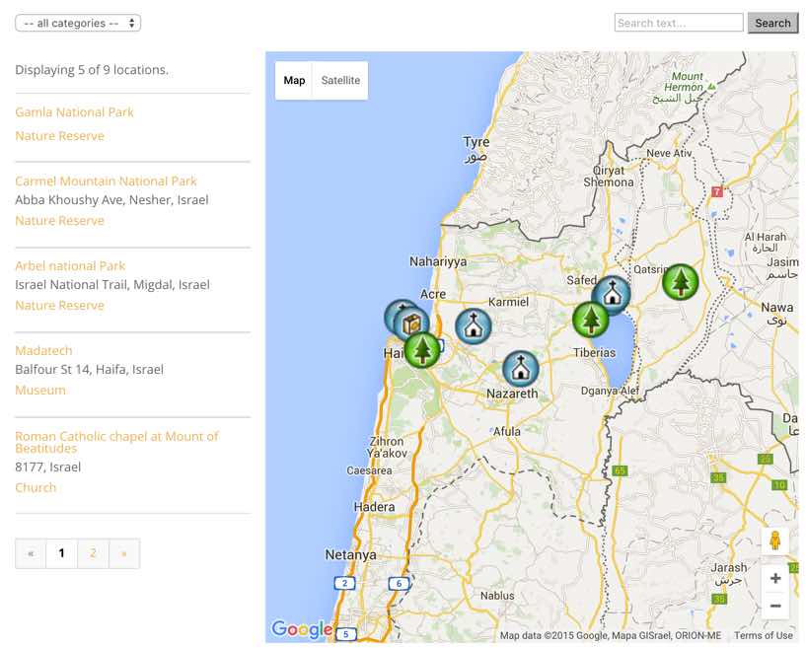Open the Madatech location link

pyautogui.click(x=43, y=351)
